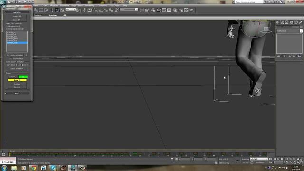This screenshot has height=171, width=304.
Task: Open Edit Named Selection Sets
Action: (x=116, y=10)
